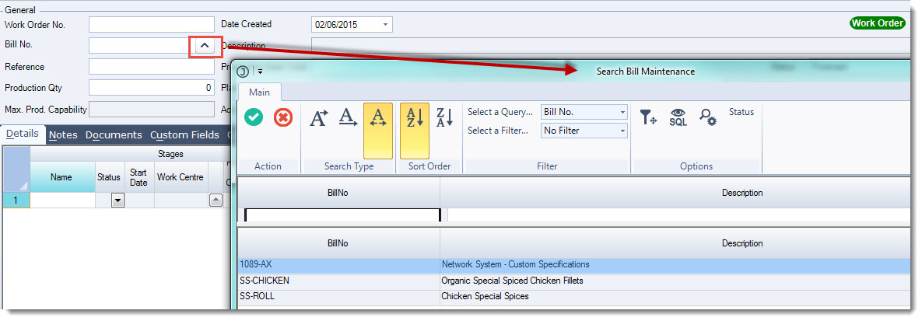
Task: Open the quick access toolbar customize arrow
Action: [x=261, y=72]
